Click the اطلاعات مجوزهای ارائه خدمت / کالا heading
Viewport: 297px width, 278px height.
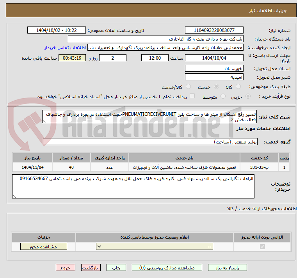tap(262, 209)
